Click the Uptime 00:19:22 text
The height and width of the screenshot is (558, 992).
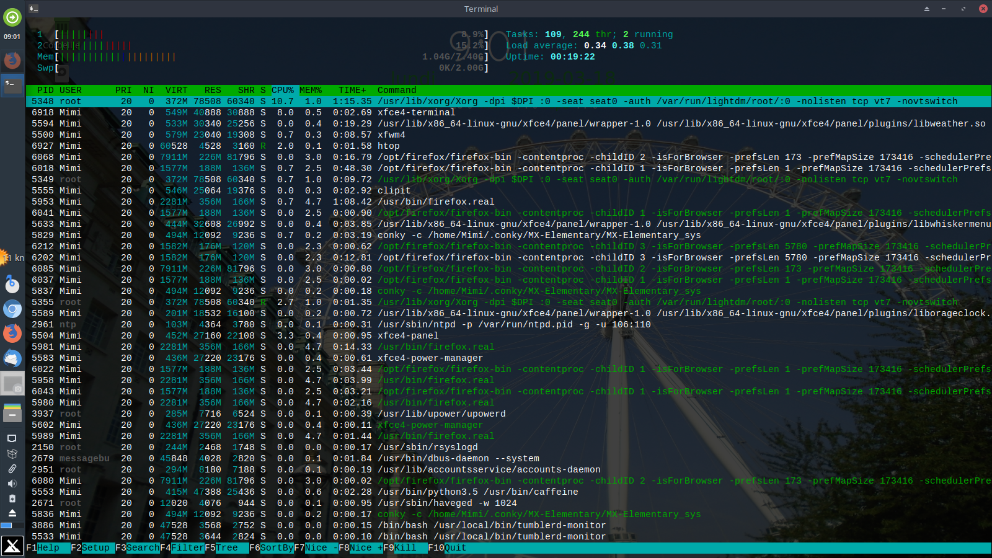551,57
